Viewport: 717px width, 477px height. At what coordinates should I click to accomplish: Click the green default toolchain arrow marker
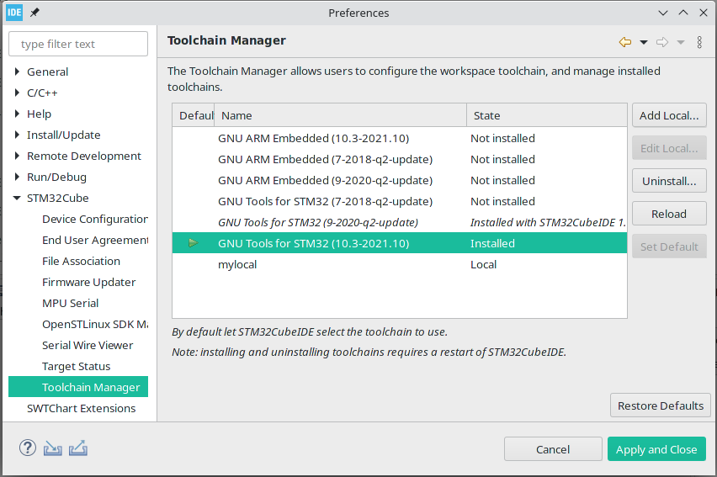click(194, 243)
